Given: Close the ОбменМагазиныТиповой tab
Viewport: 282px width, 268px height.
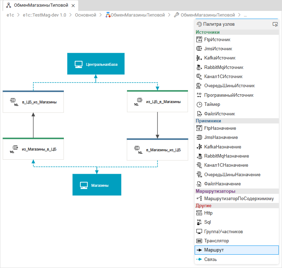Looking at the screenshot, I should [73, 6].
